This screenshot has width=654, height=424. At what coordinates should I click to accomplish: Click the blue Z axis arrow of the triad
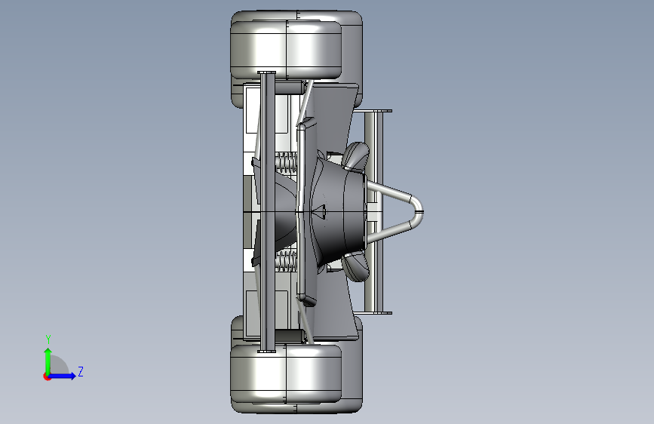click(x=63, y=376)
